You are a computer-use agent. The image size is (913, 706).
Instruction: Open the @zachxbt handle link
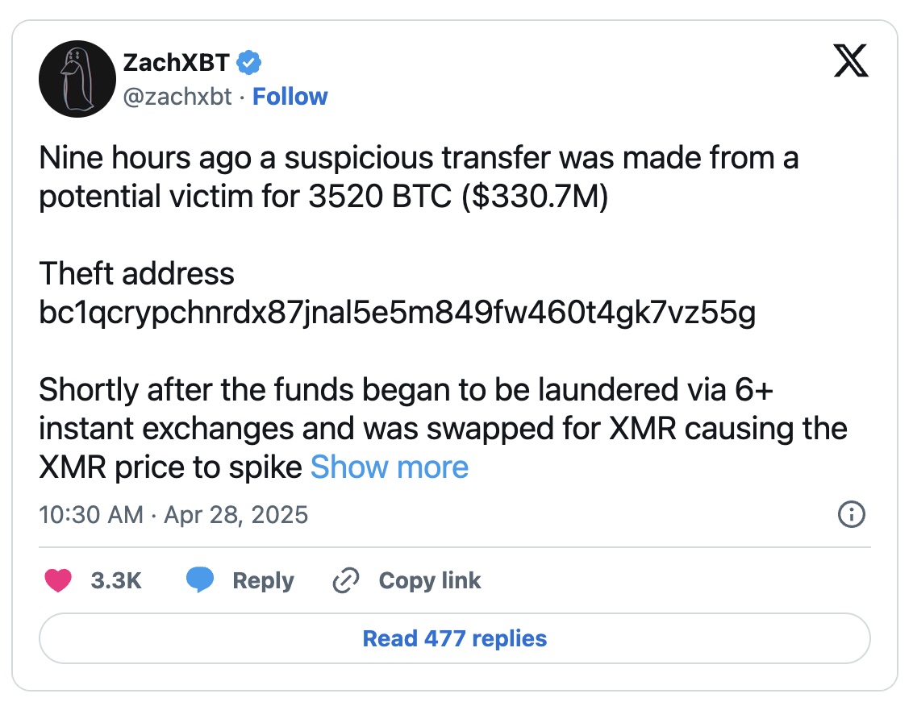(177, 97)
